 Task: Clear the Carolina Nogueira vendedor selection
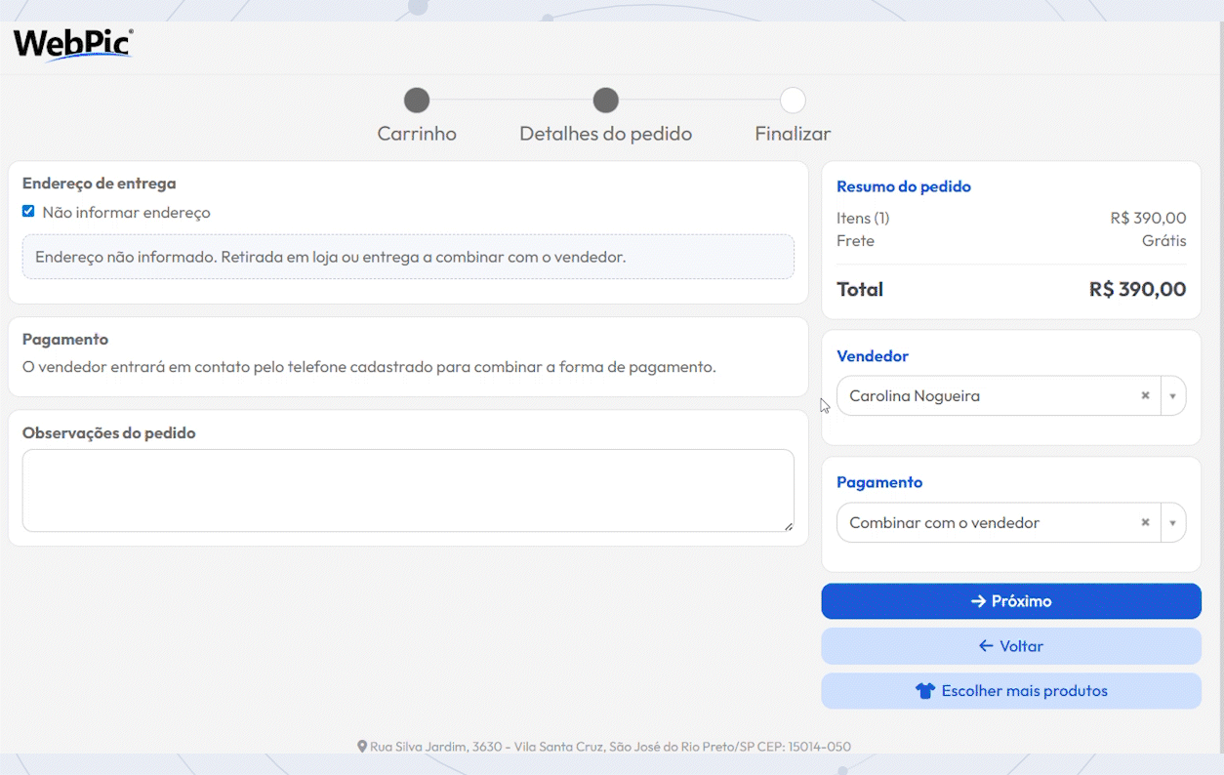(1145, 396)
